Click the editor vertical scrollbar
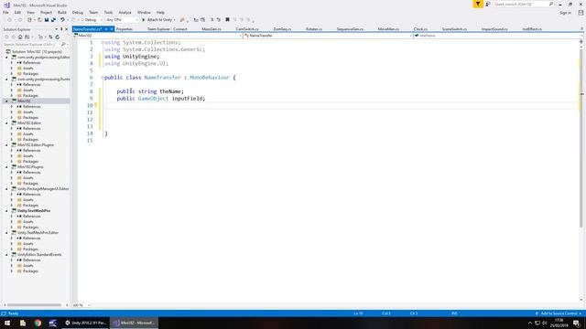 coord(581,138)
